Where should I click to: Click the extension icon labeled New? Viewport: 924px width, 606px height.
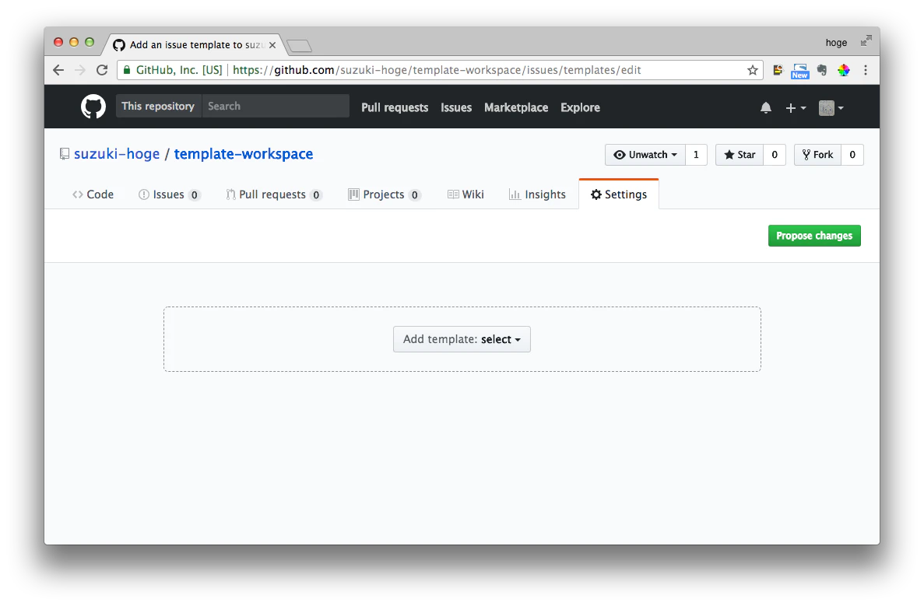(x=799, y=71)
